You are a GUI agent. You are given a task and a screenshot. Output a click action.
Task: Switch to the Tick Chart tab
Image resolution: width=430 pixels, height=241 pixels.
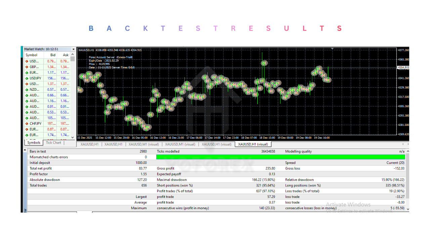[x=53, y=143]
